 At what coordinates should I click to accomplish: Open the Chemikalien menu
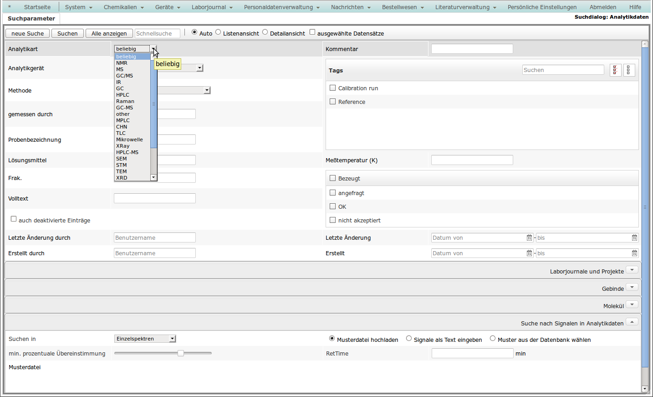click(x=123, y=7)
